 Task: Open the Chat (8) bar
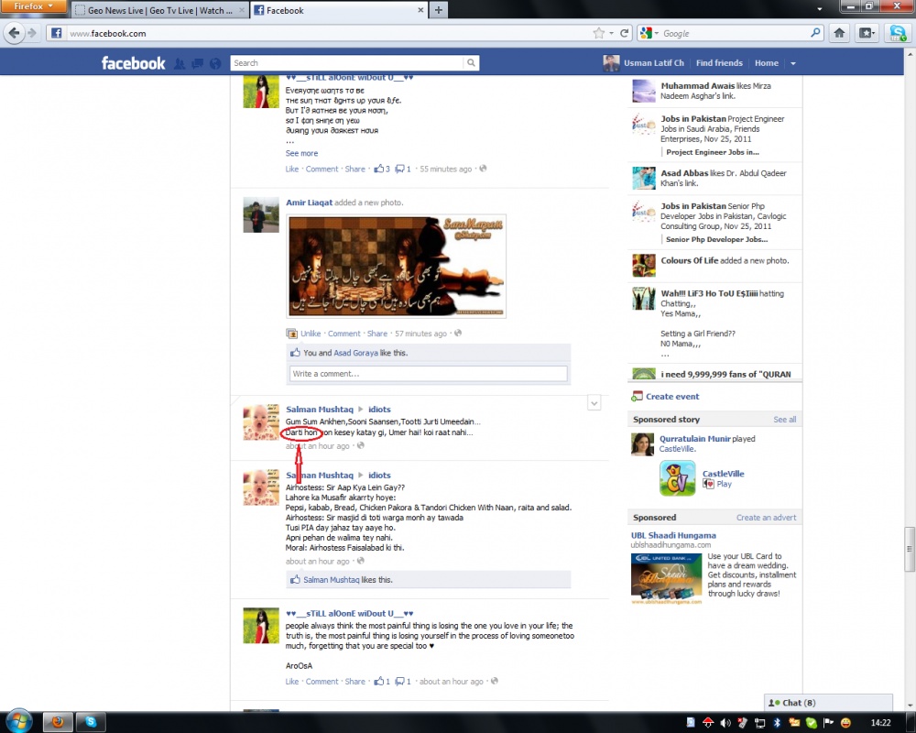793,703
